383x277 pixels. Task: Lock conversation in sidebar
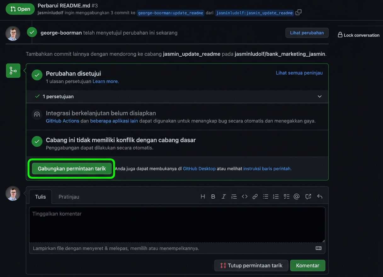tap(358, 35)
